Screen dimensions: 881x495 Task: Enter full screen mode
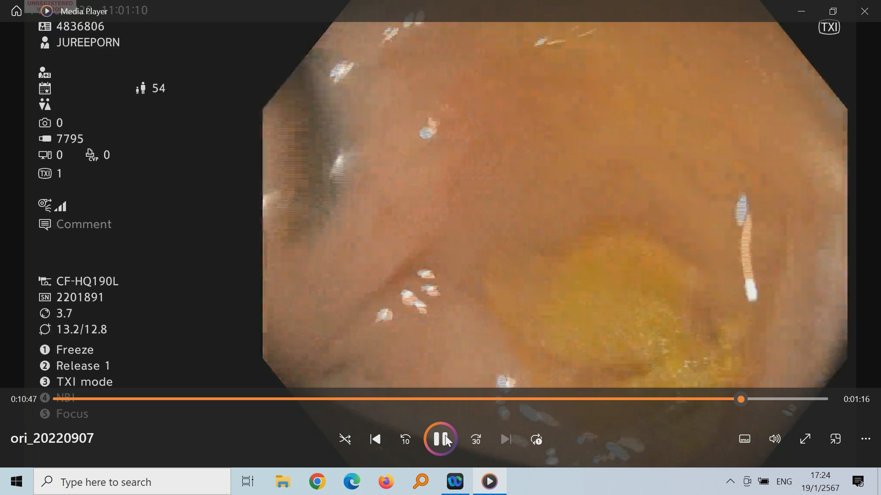pos(805,439)
